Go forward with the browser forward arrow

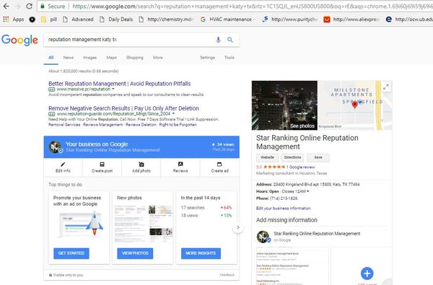point(17,6)
